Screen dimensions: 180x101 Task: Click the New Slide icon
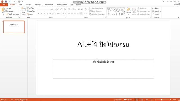coord(23,9)
